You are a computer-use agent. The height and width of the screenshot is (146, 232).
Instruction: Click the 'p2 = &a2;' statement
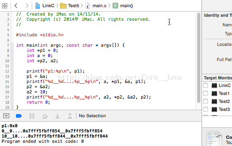pyautogui.click(x=38, y=87)
